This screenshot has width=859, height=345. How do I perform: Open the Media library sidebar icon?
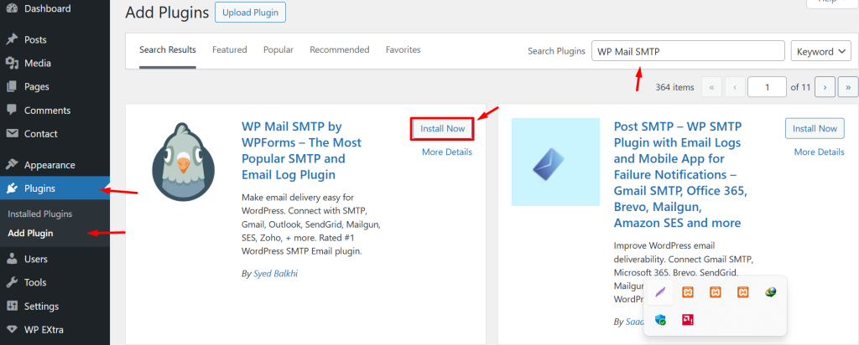click(12, 64)
